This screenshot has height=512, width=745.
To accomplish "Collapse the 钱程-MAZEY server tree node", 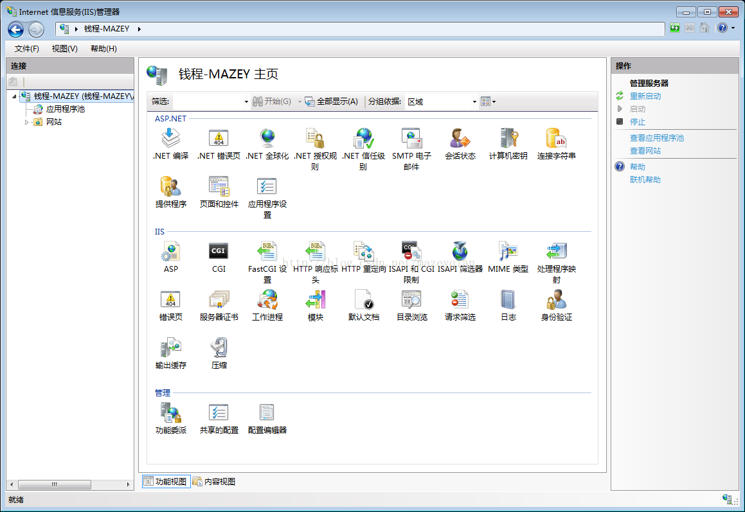I will click(x=14, y=96).
